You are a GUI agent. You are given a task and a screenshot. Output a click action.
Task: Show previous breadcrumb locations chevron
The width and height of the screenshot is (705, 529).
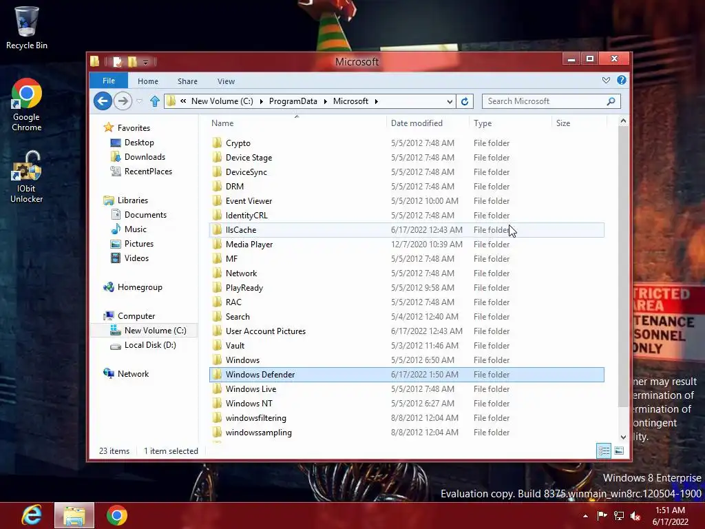183,101
